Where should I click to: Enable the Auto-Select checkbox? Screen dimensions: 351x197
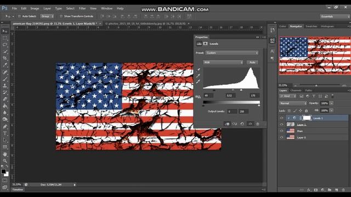[x=19, y=16]
